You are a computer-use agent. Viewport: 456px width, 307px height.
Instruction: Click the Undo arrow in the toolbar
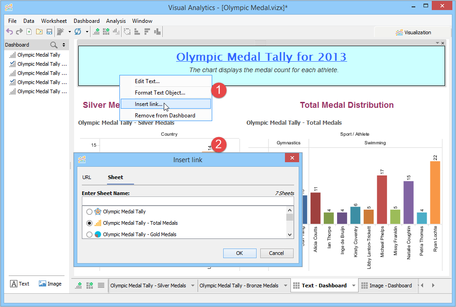pyautogui.click(x=9, y=32)
